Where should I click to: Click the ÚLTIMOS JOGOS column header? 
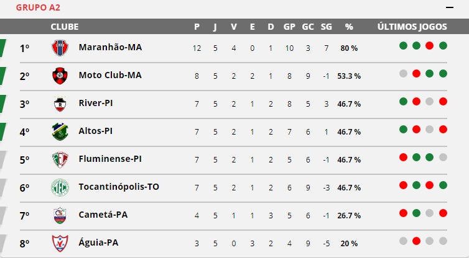click(x=412, y=27)
